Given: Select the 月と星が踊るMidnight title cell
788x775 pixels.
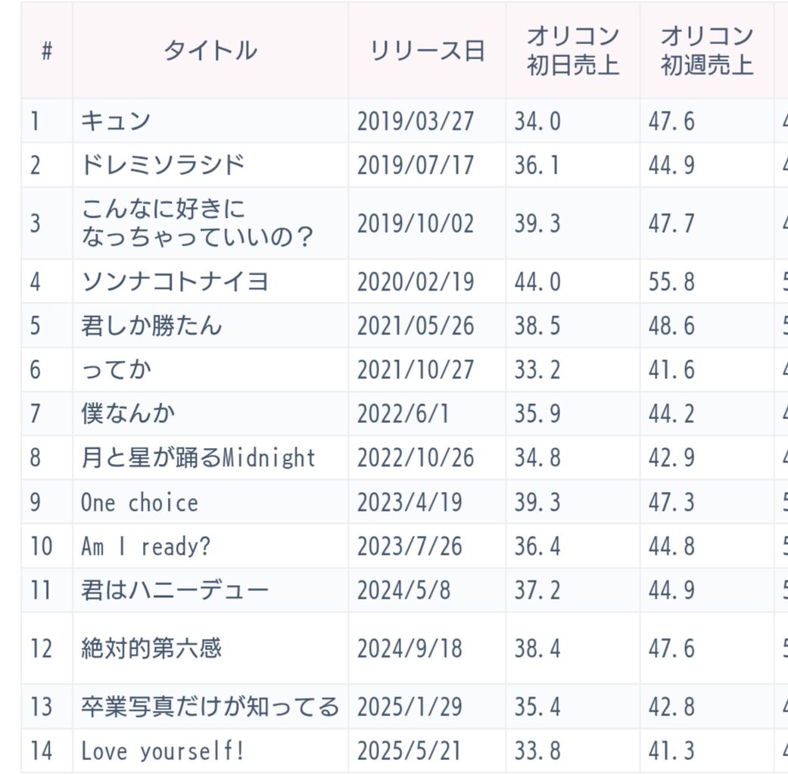Looking at the screenshot, I should click(x=210, y=457).
